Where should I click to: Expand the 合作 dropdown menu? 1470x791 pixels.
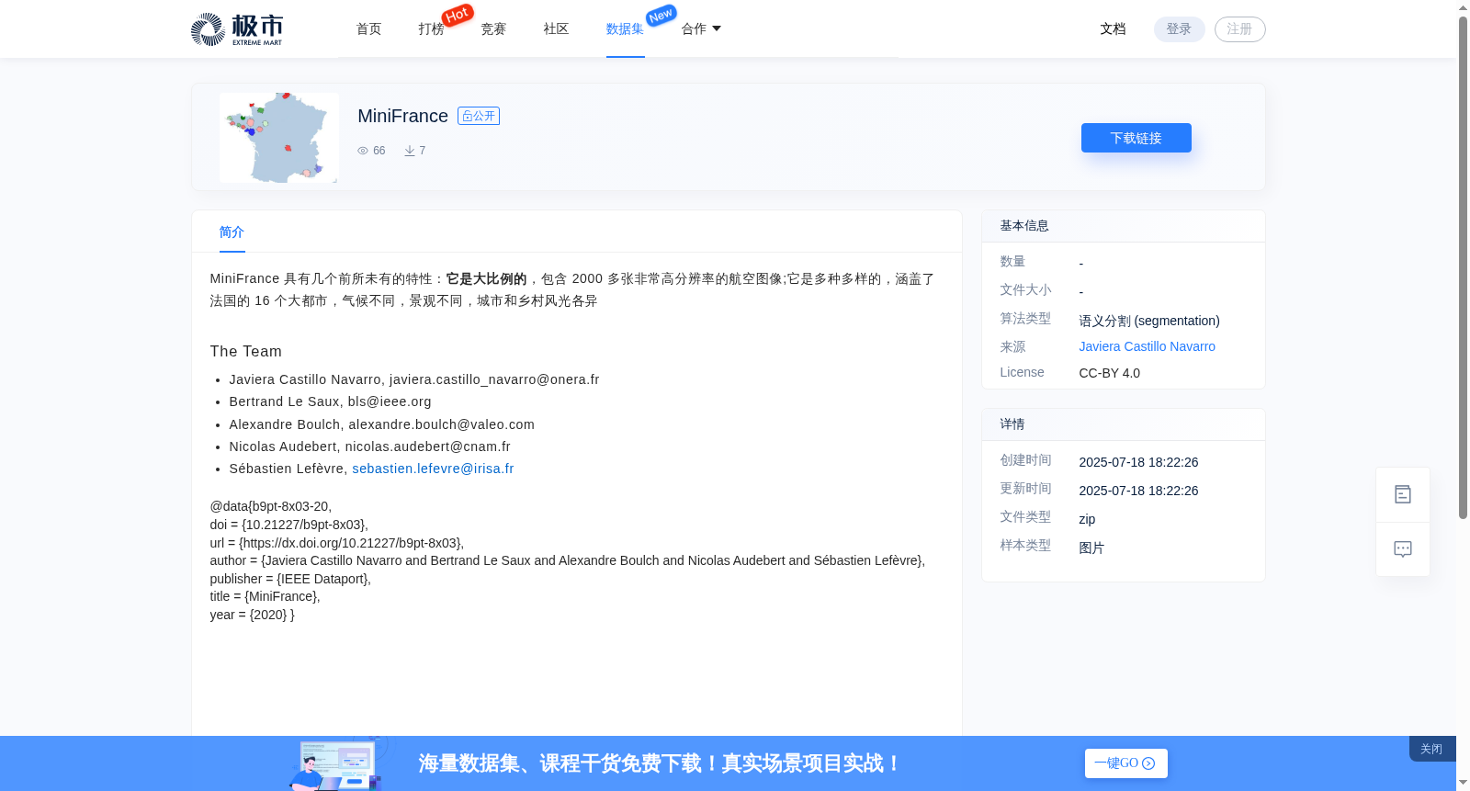(701, 29)
